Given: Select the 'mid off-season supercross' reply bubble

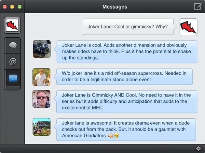Looking at the screenshot, I should [124, 76].
